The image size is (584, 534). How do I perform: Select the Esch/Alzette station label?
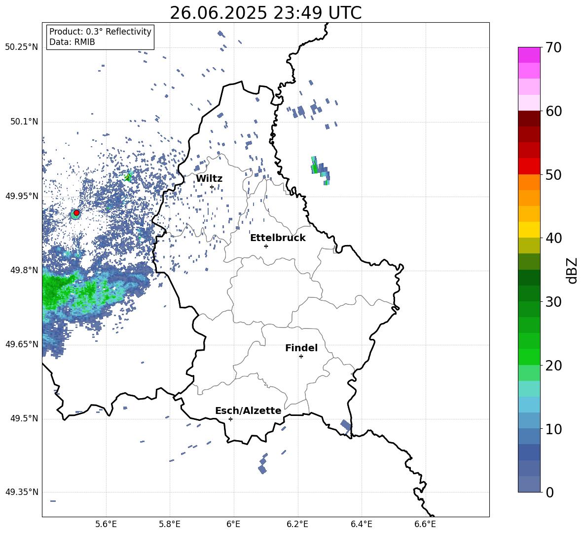pyautogui.click(x=248, y=411)
